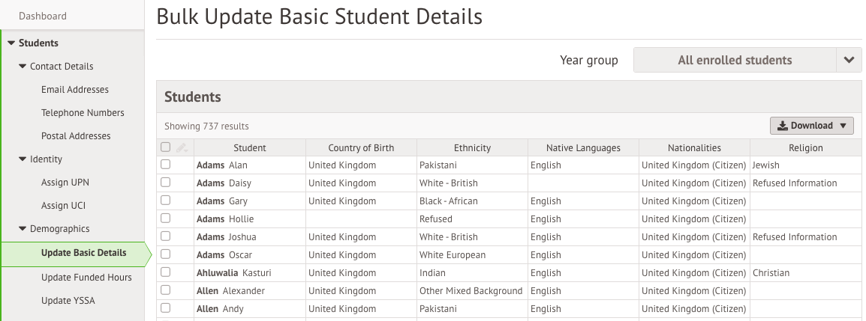Click the pencil edit icon in table header
866x321 pixels.
point(181,147)
